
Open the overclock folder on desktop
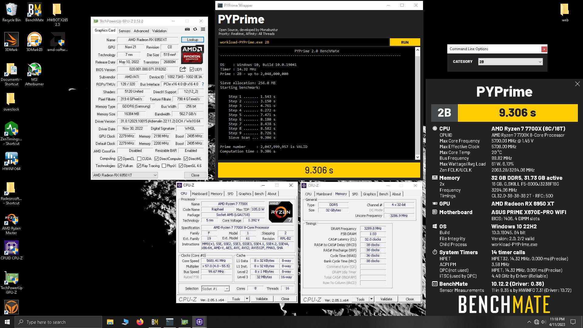pyautogui.click(x=11, y=102)
